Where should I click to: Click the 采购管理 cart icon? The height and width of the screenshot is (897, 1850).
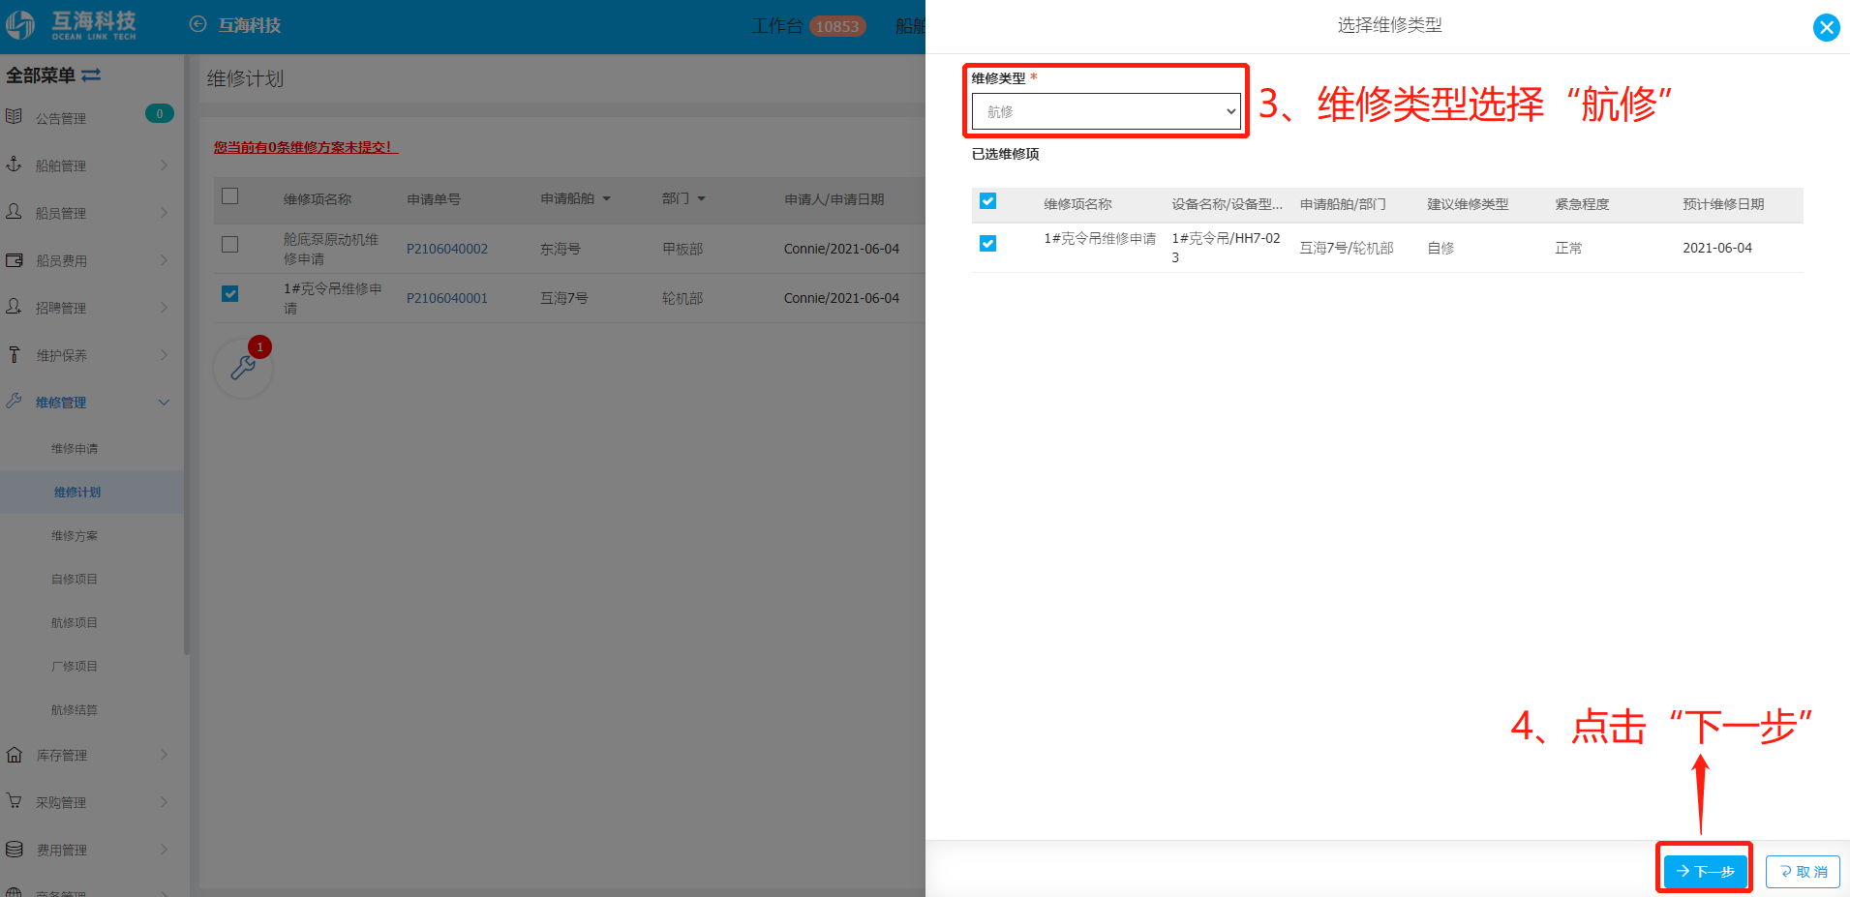14,801
